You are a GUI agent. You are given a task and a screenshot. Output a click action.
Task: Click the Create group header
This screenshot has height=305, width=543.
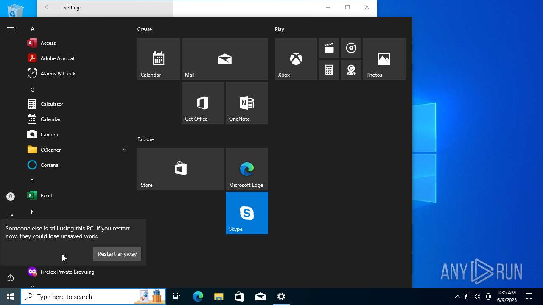[x=145, y=29]
